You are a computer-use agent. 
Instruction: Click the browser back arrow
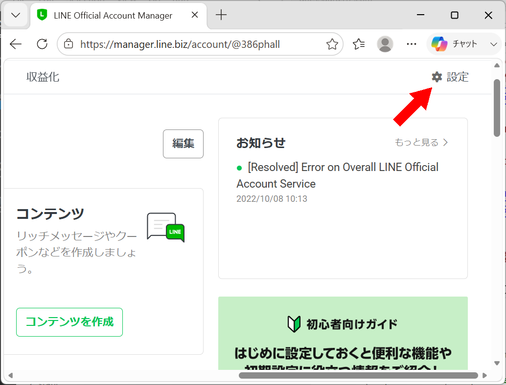tap(16, 44)
